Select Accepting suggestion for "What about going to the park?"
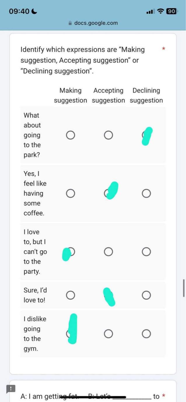Image resolution: width=186 pixels, height=402 pixels. 108,135
